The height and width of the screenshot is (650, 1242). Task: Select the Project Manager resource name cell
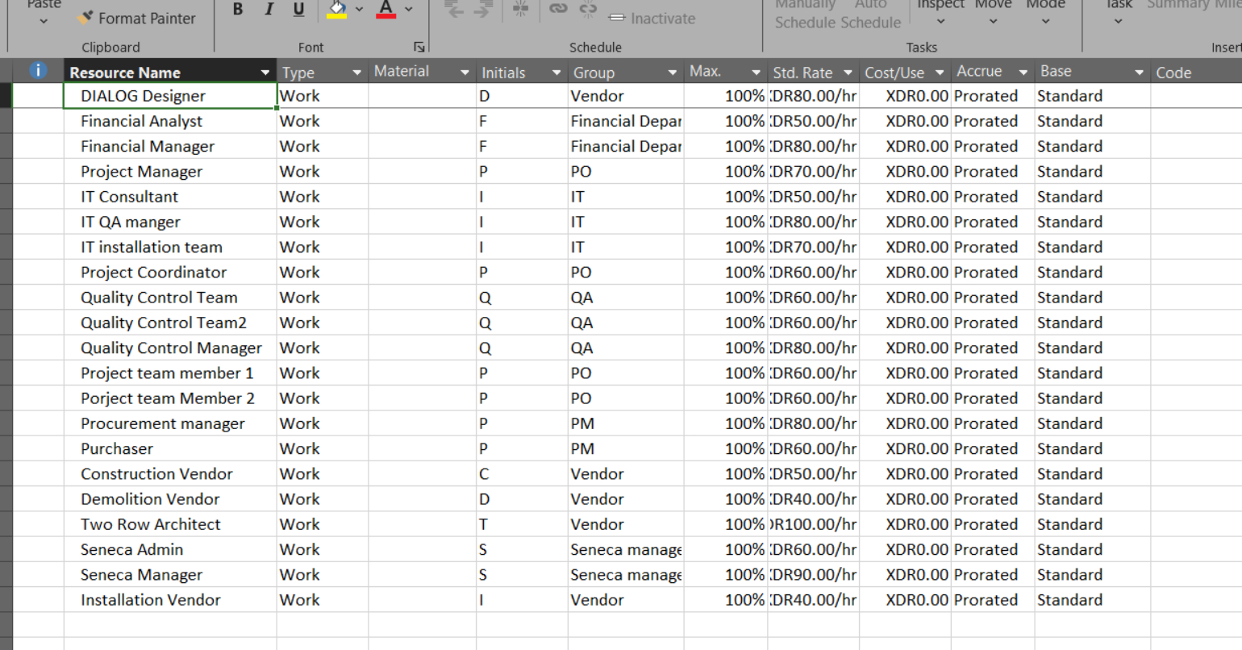click(x=170, y=171)
